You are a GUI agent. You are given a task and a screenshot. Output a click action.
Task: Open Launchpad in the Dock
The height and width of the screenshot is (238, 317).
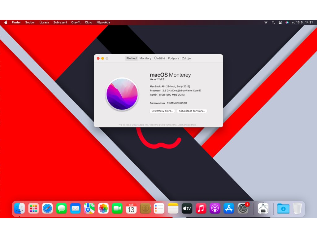(33, 209)
